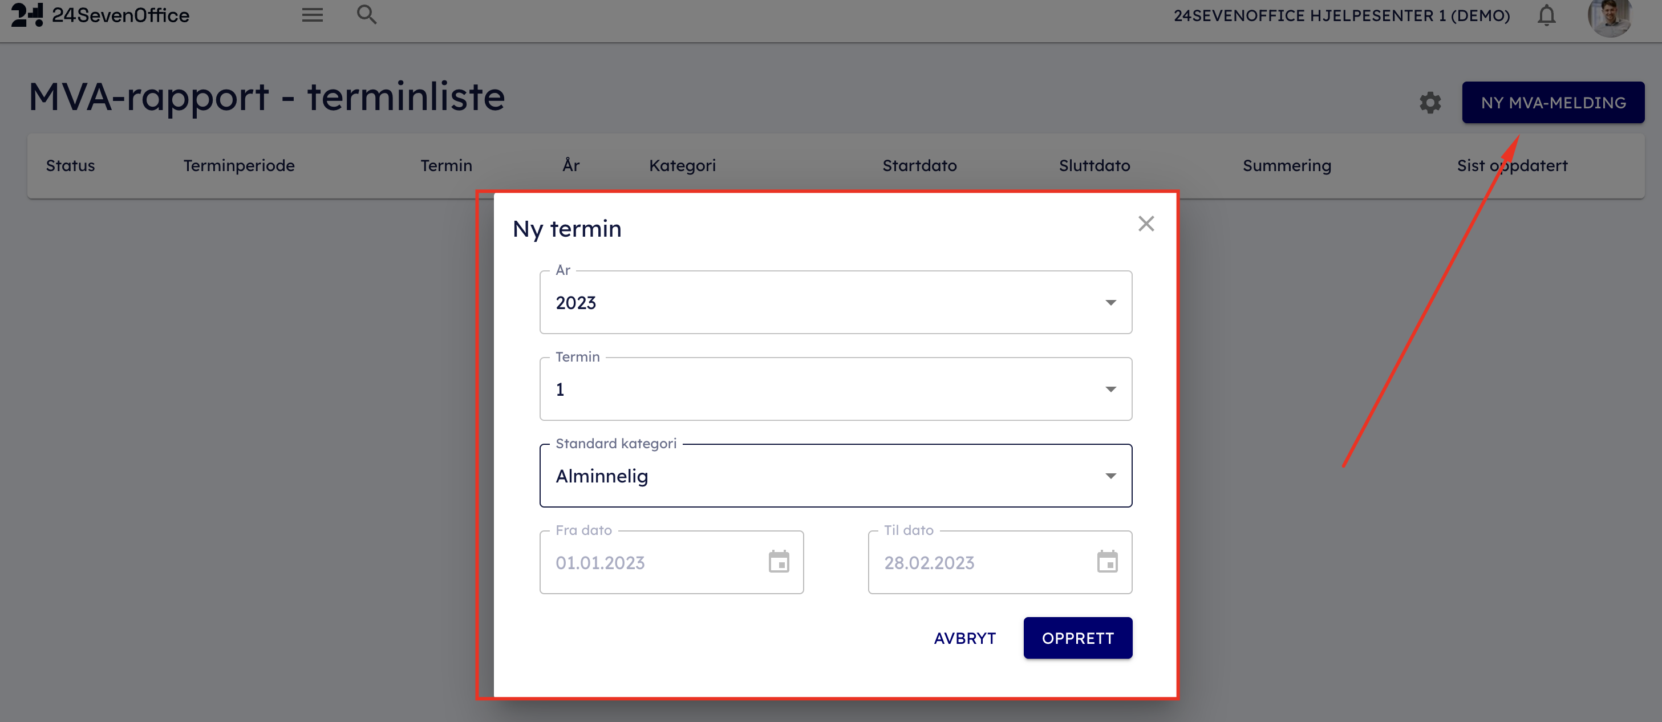The width and height of the screenshot is (1662, 722).
Task: Expand the Termin dropdown
Action: (836, 389)
